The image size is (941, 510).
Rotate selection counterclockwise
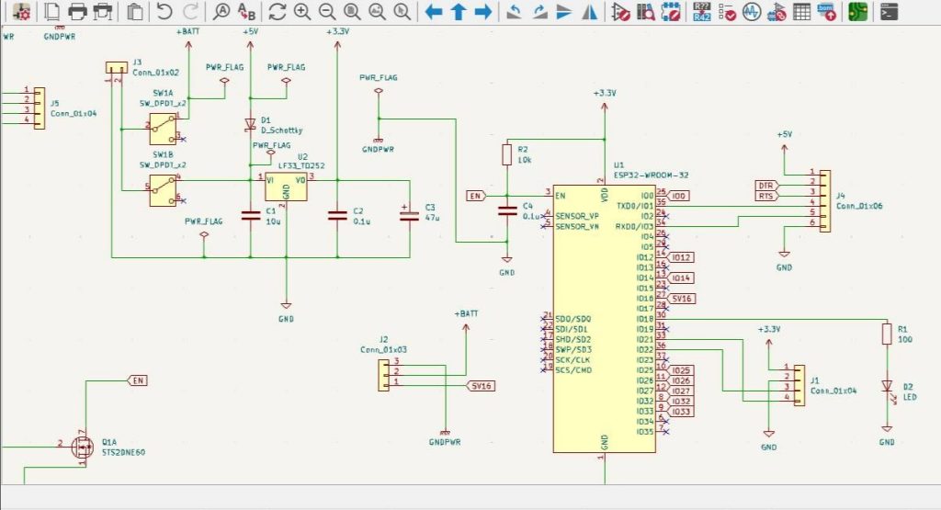coord(516,12)
